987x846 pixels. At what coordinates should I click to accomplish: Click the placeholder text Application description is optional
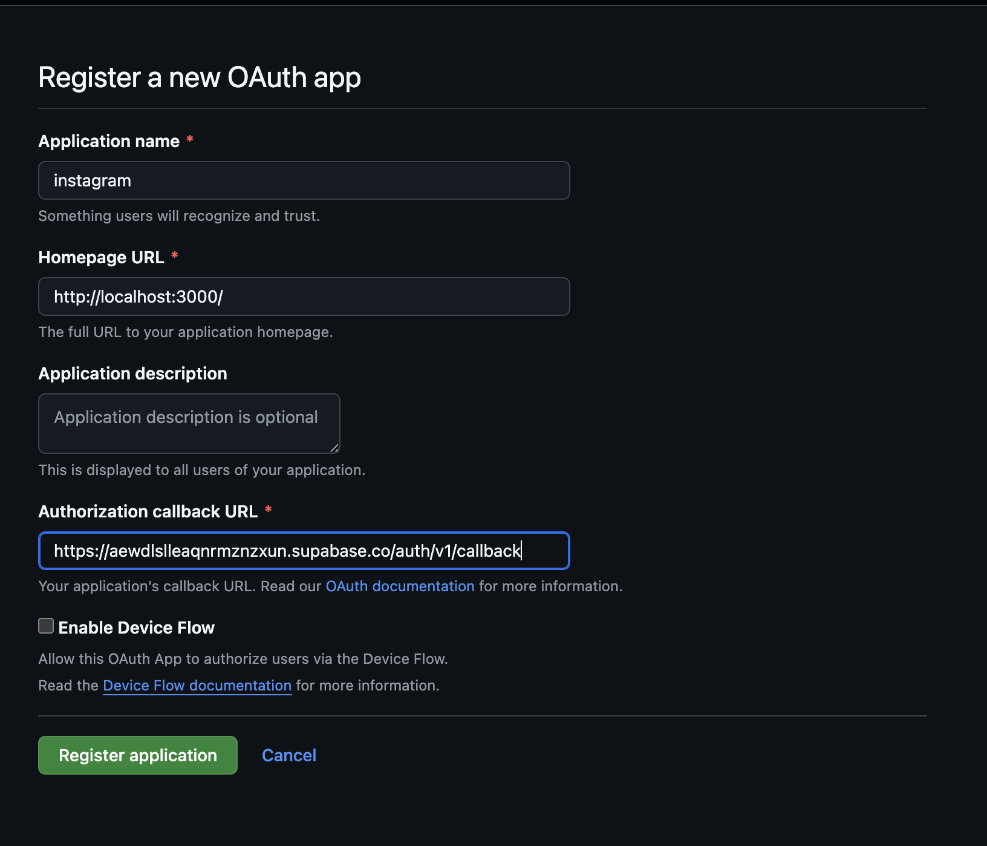[186, 417]
